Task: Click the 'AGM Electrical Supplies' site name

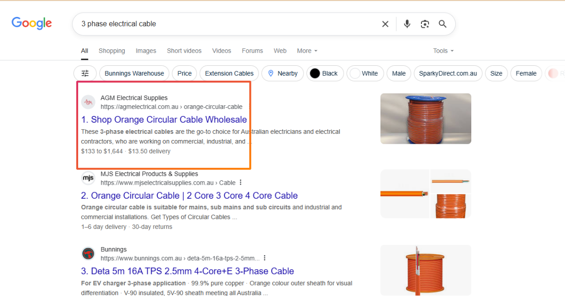Action: click(134, 98)
